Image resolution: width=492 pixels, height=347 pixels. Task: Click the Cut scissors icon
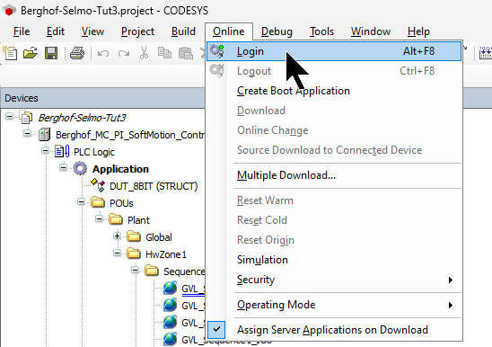pyautogui.click(x=144, y=53)
